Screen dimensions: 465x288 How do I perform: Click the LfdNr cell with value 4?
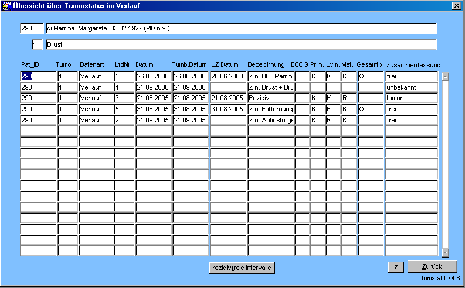pyautogui.click(x=124, y=87)
